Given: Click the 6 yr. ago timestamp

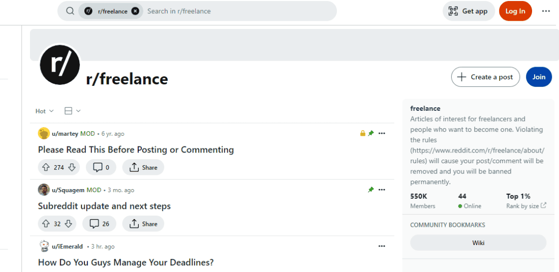Looking at the screenshot, I should click(x=113, y=134).
